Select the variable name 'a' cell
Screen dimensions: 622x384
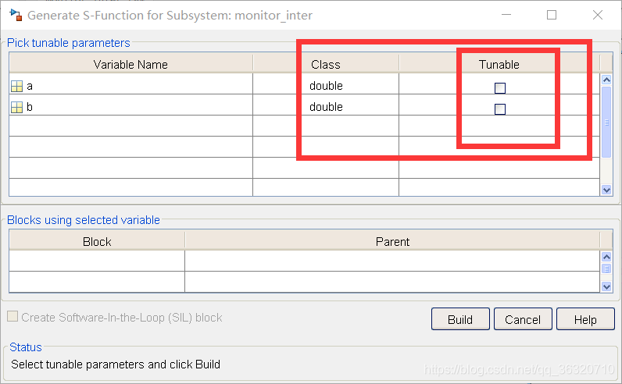[131, 84]
